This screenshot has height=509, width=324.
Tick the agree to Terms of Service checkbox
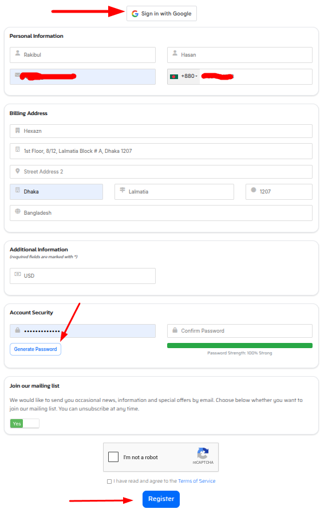pos(109,482)
